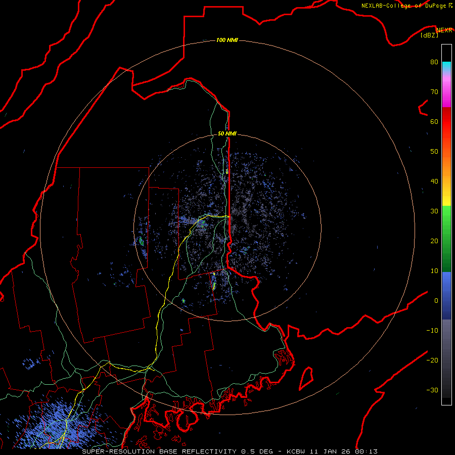Screen dimensions: 455x455
Task: Select the -20 value on dBZ scale
Action: [432, 360]
